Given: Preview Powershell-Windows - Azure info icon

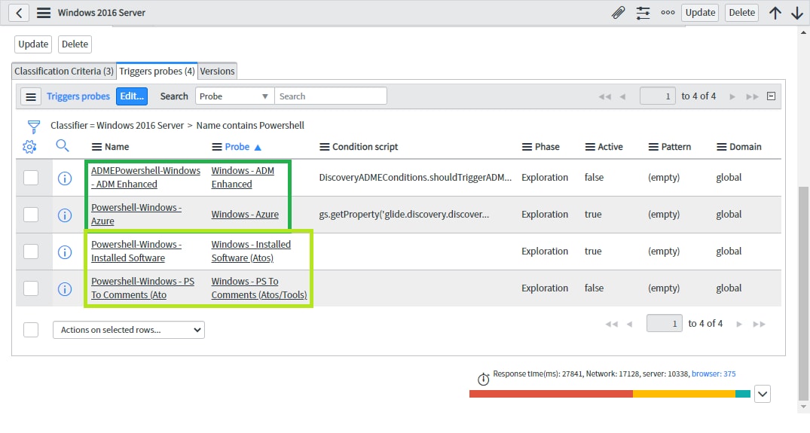Looking at the screenshot, I should [x=65, y=215].
